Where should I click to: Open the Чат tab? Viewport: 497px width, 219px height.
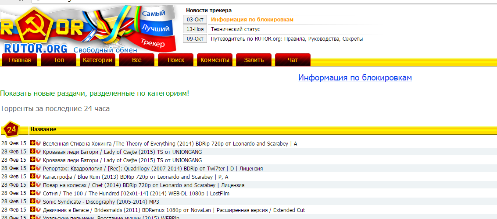pyautogui.click(x=293, y=60)
